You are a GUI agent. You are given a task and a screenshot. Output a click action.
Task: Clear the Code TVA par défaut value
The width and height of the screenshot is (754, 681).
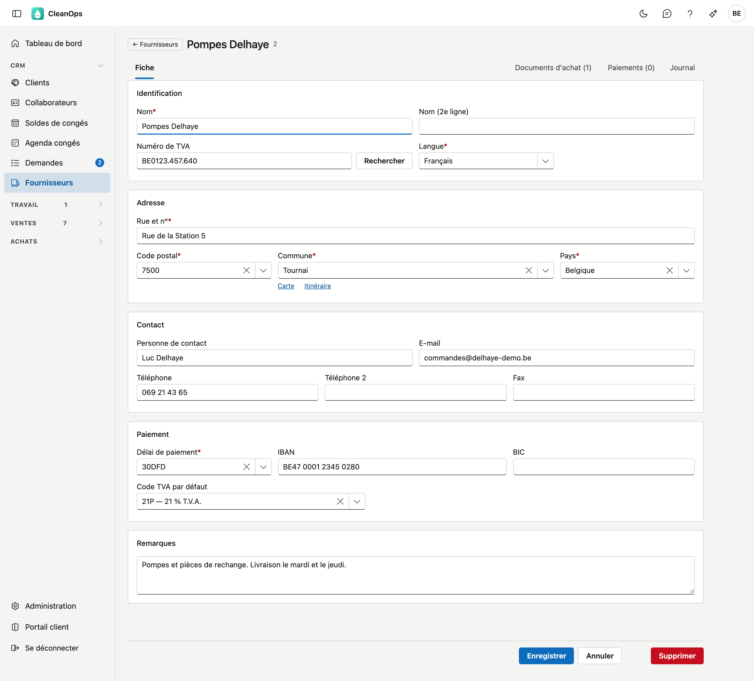[340, 501]
